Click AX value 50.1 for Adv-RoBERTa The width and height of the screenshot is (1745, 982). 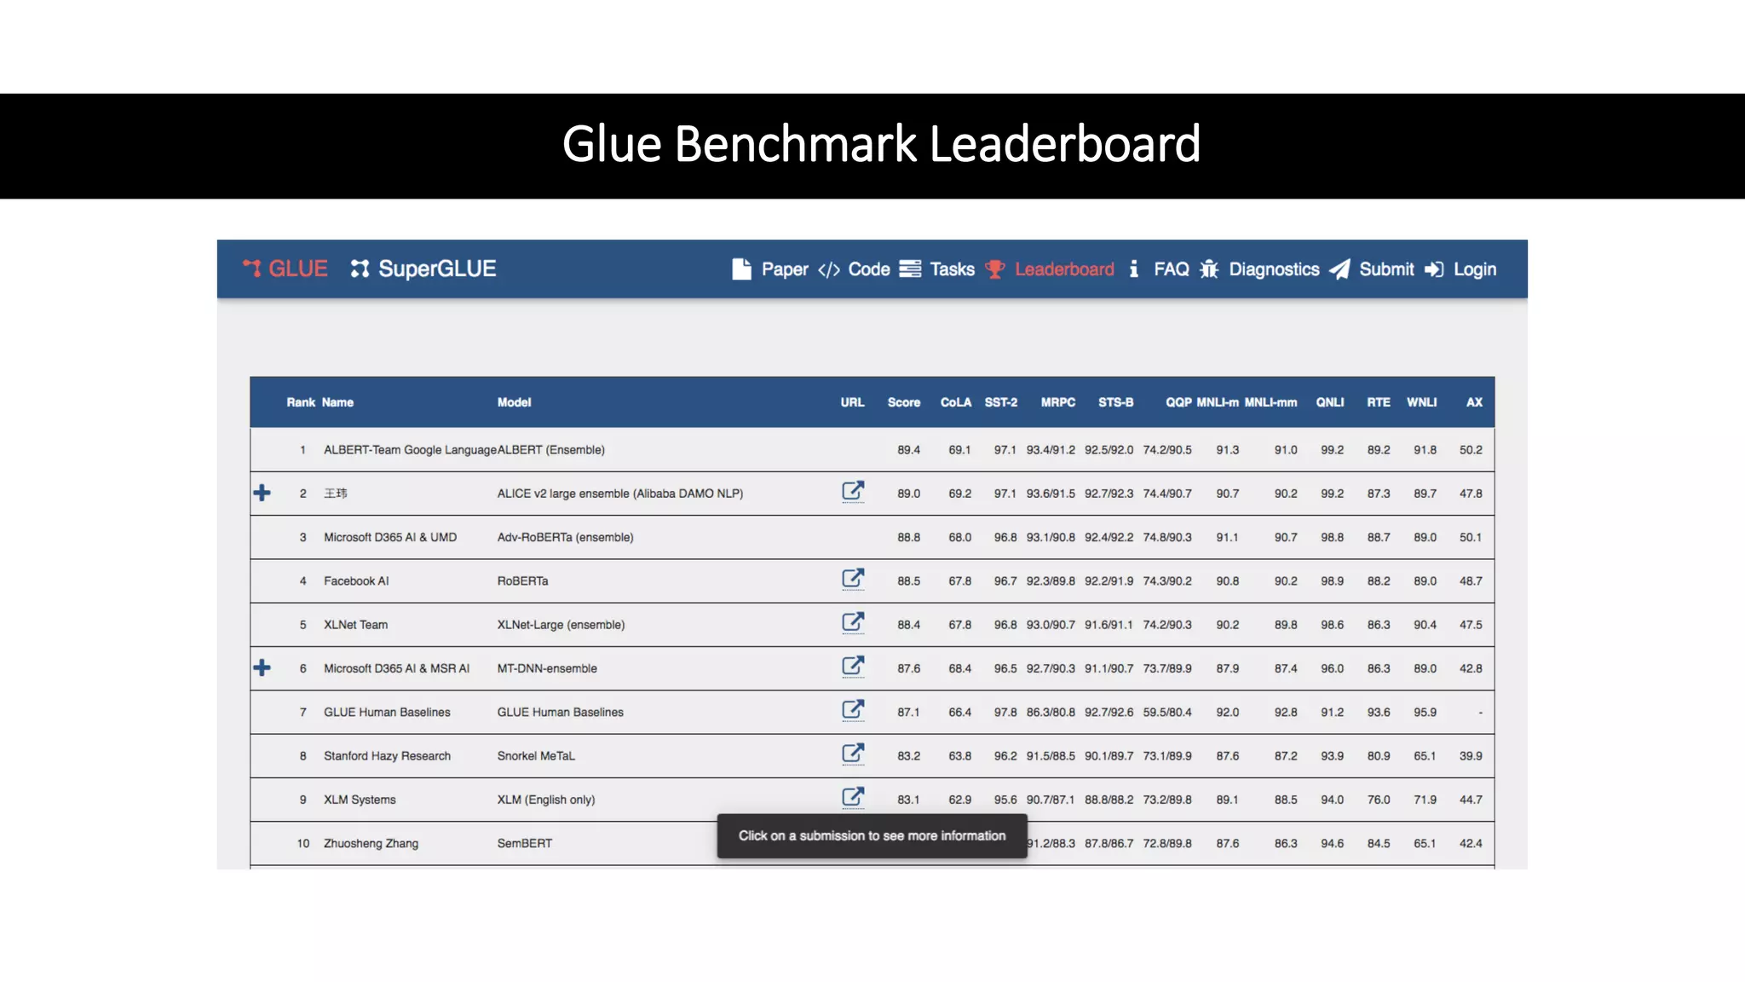[1471, 537]
